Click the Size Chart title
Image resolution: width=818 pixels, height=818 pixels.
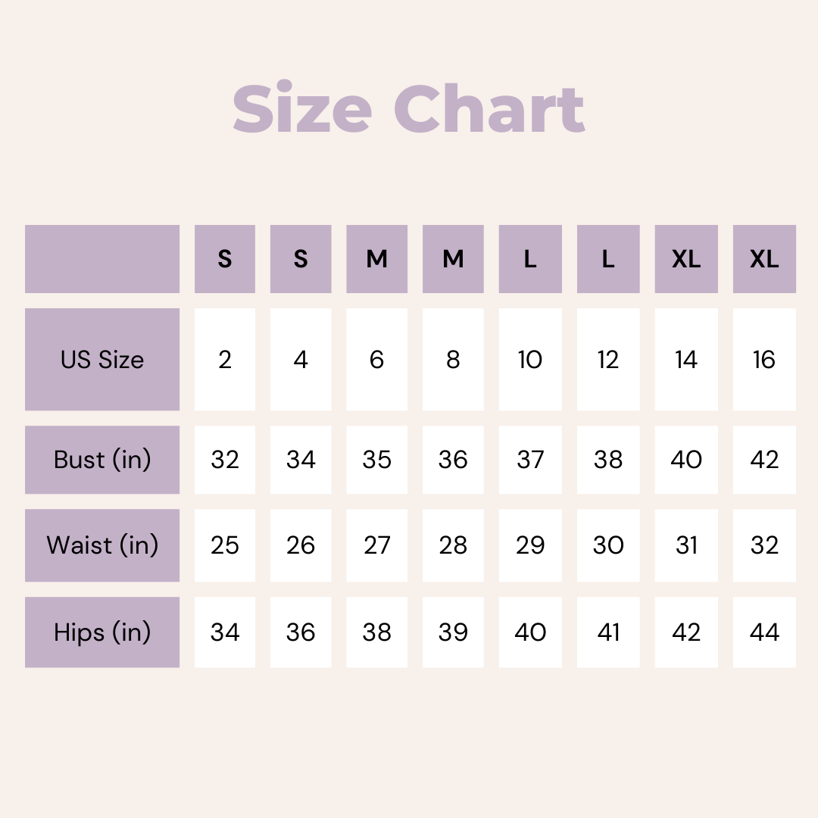[408, 110]
